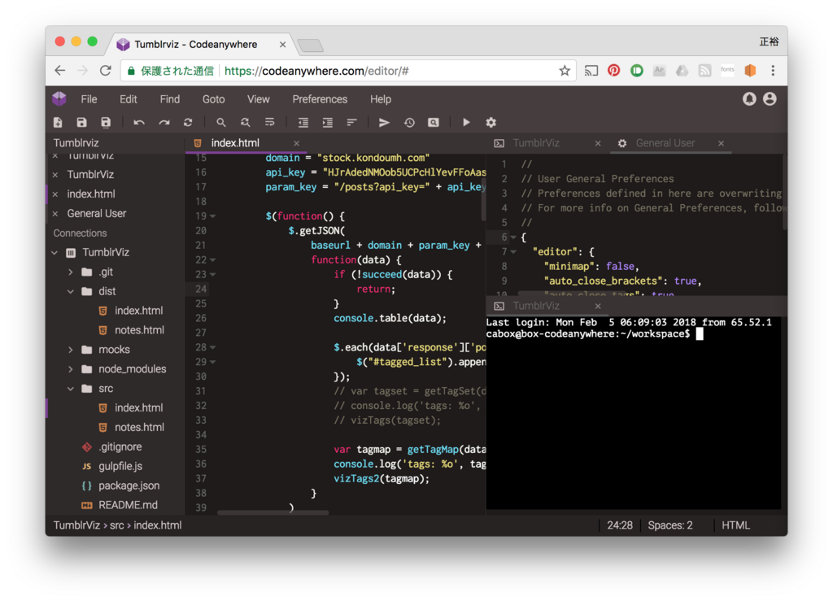Screen dimensions: 833x601
Task: Expand the node_modules folder
Action: [x=70, y=369]
